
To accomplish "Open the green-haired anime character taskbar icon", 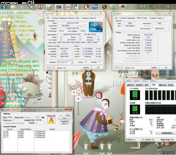I will 77,7.
